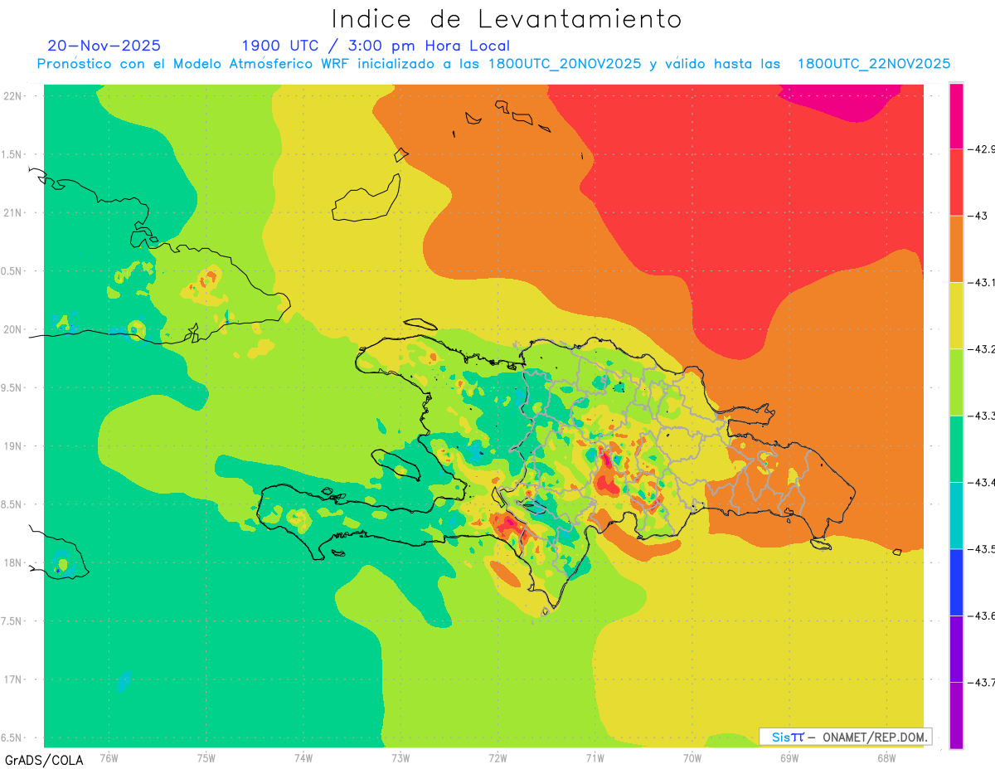Click the yellow legend color segment
Screen dimensions: 995x769
(956, 316)
